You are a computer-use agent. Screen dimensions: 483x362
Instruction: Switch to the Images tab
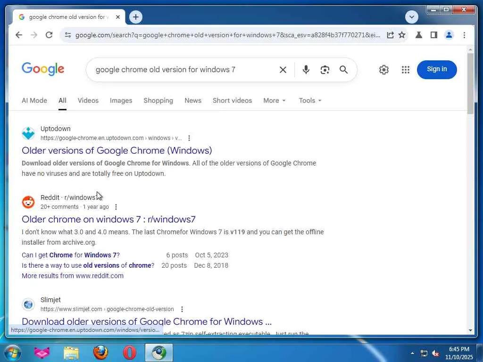pos(121,101)
